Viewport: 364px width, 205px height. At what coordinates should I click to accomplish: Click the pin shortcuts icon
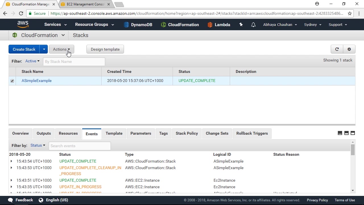click(x=241, y=25)
